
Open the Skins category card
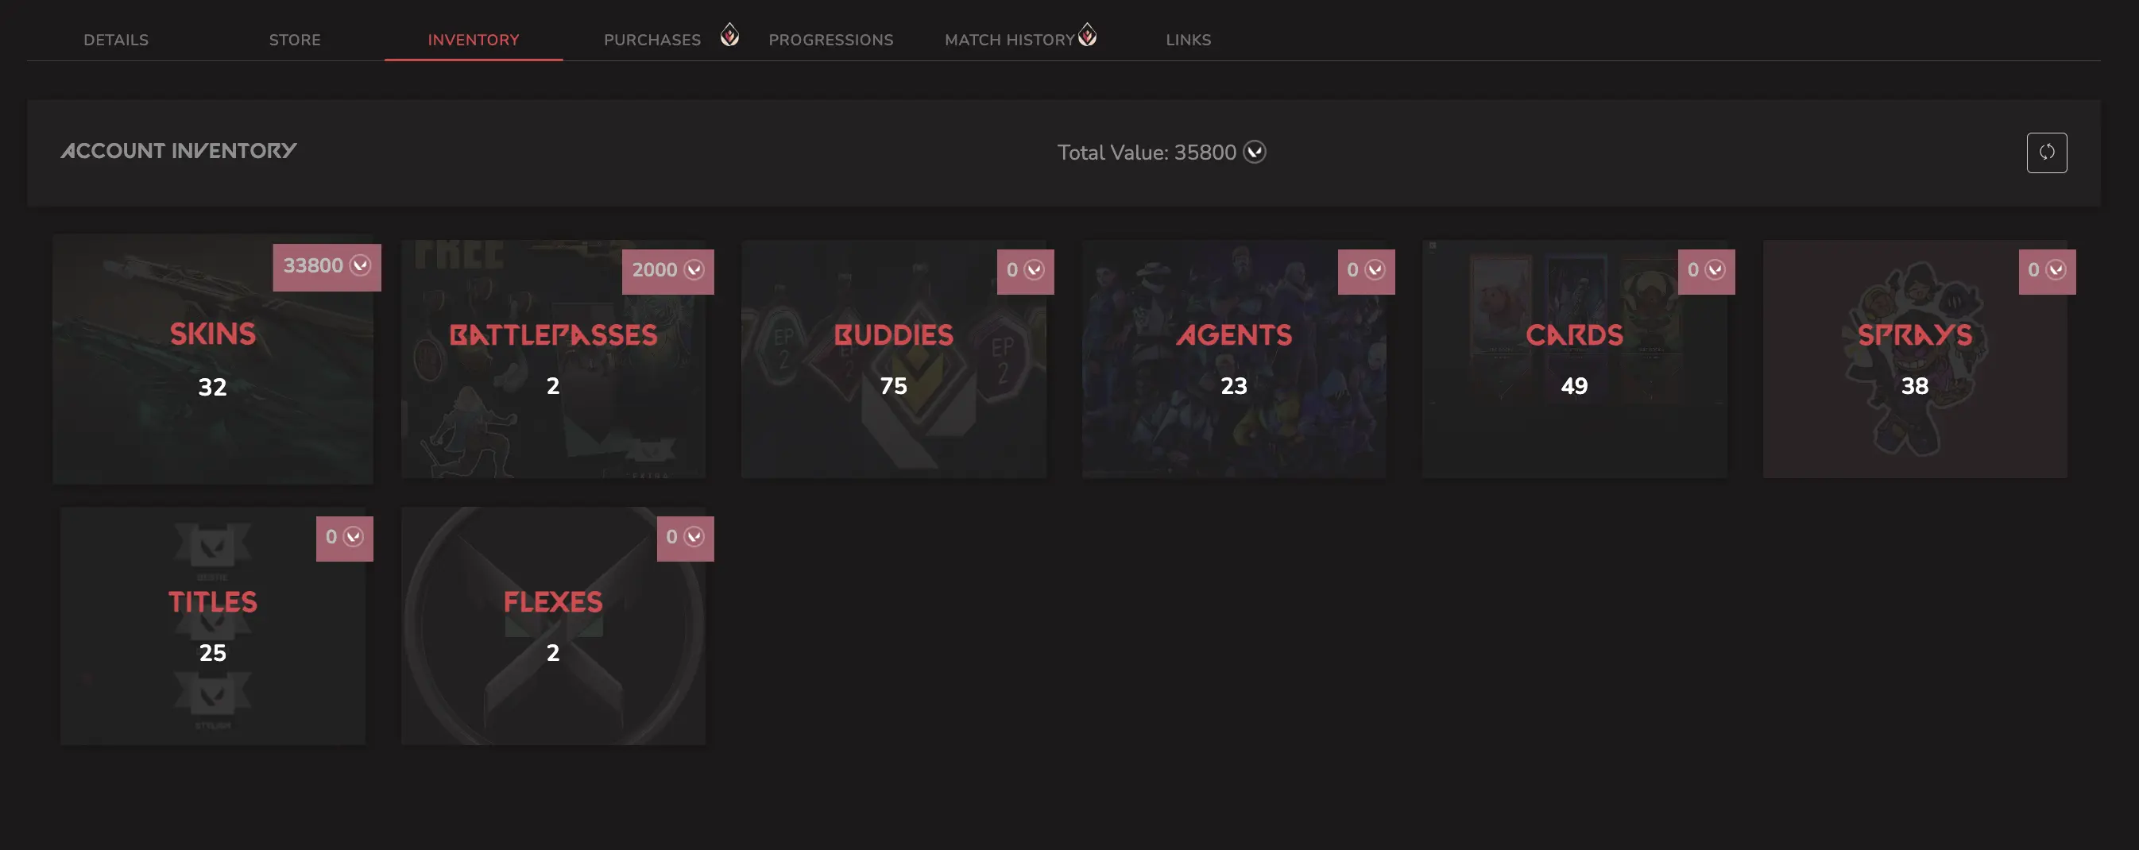pos(213,358)
